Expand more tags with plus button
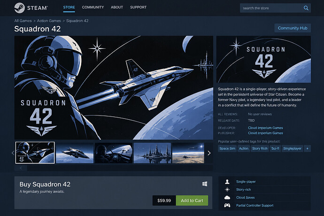 [307, 148]
